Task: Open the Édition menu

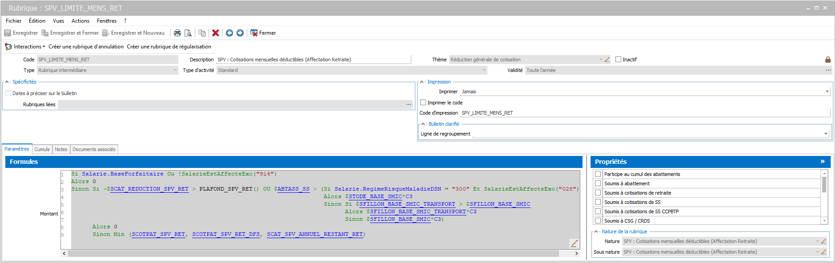Action: click(x=37, y=21)
